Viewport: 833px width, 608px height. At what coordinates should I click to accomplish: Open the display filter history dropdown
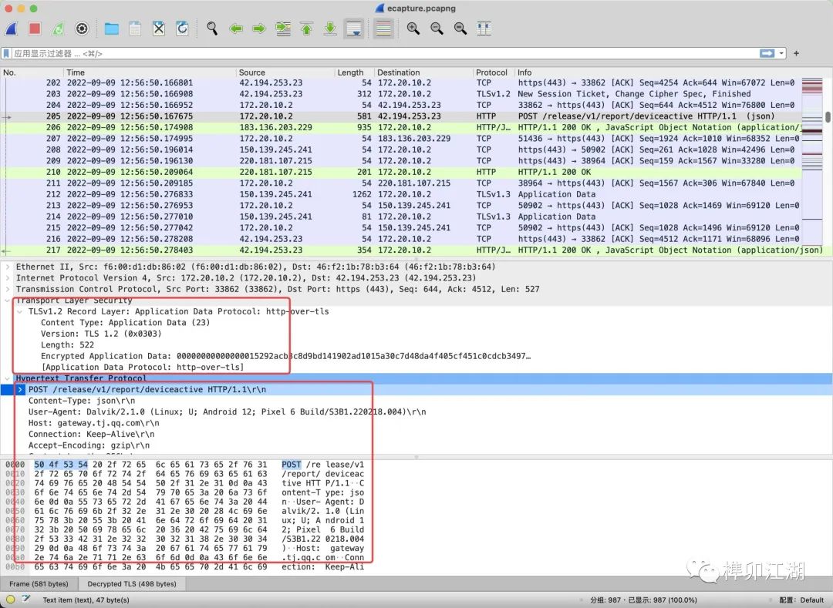[x=782, y=54]
